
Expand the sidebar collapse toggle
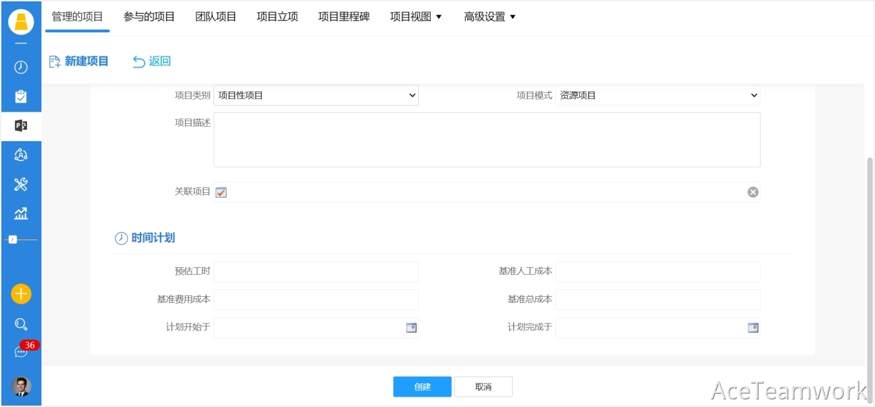pyautogui.click(x=12, y=239)
